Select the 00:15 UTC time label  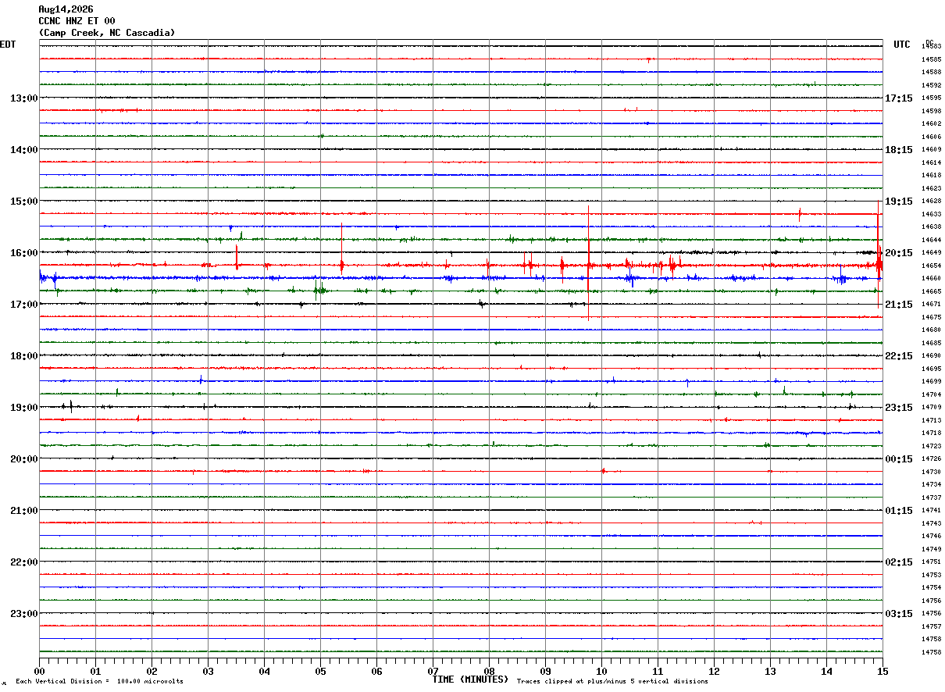899,459
